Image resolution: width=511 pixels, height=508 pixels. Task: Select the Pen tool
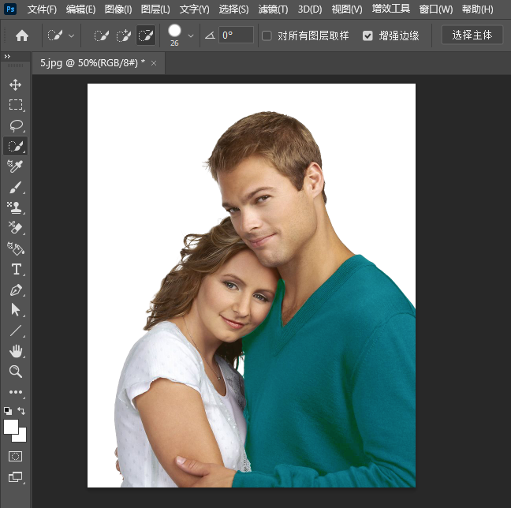click(15, 289)
